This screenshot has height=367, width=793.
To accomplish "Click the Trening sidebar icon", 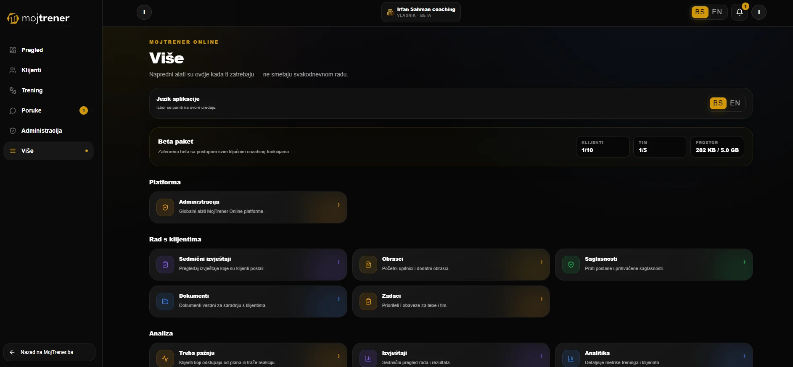I will pos(13,90).
